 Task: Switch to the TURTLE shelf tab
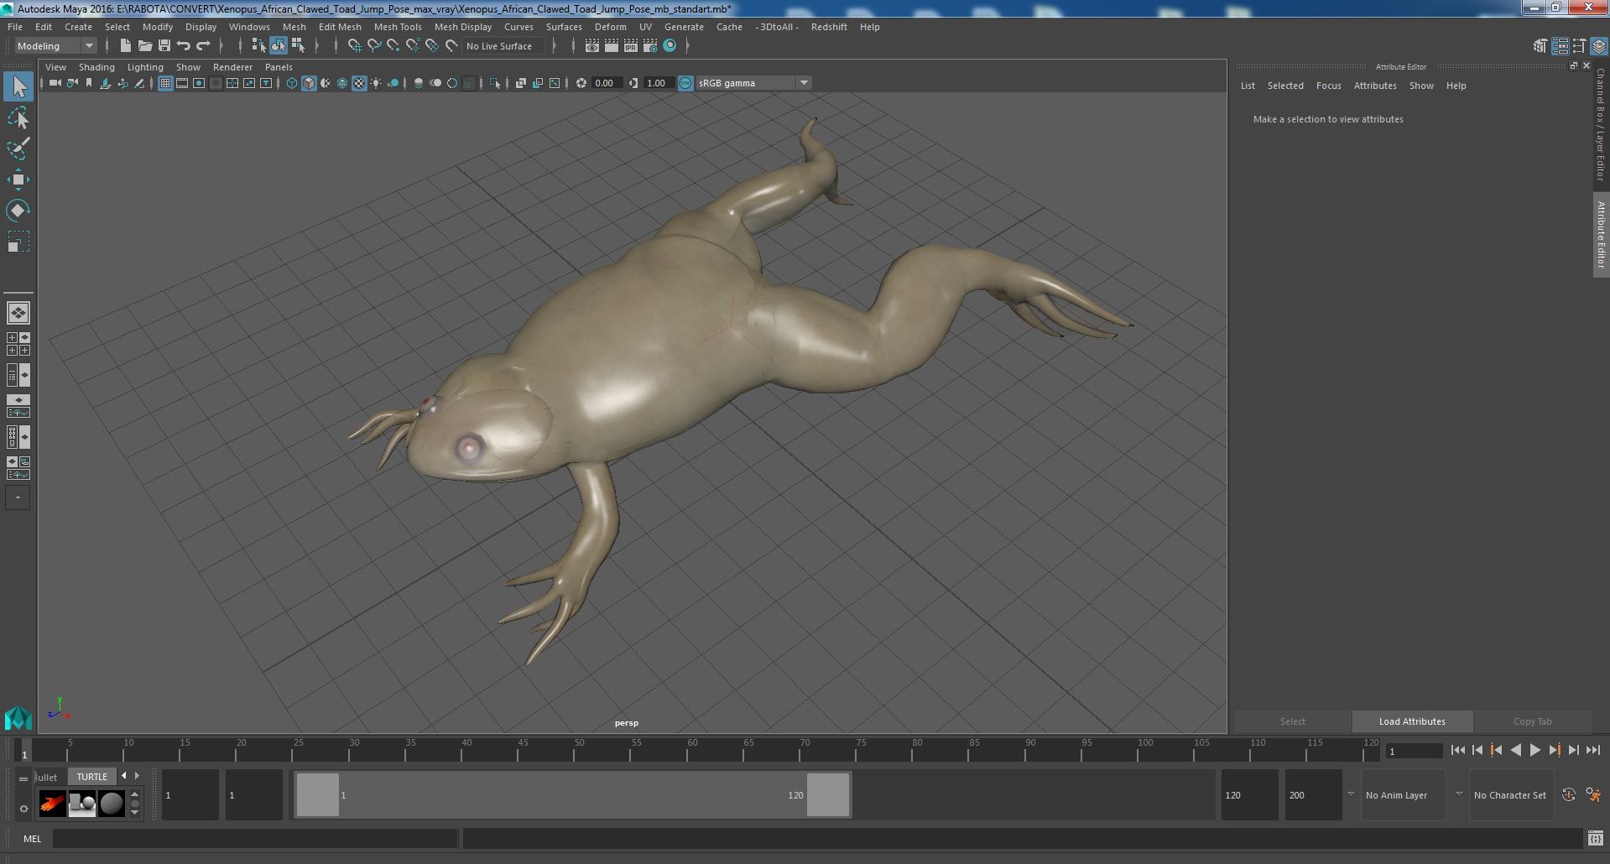tap(92, 777)
